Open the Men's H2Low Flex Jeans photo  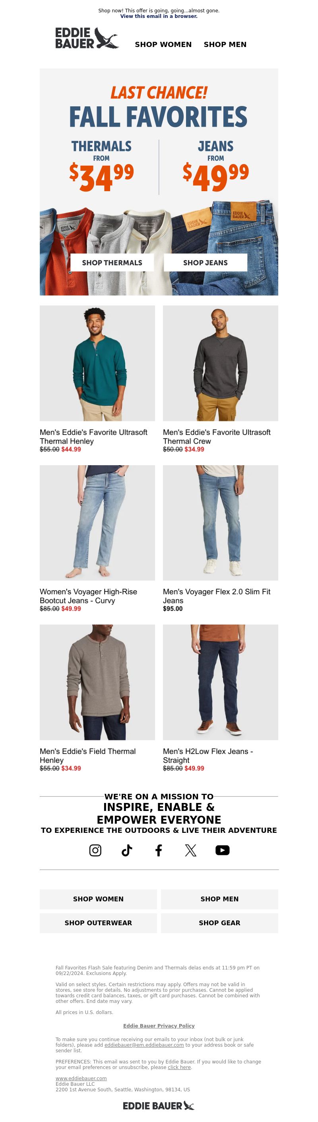click(x=220, y=682)
